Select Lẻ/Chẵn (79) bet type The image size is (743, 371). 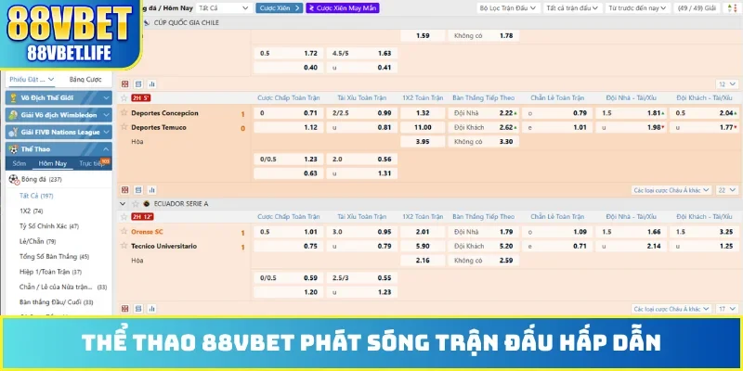point(37,241)
